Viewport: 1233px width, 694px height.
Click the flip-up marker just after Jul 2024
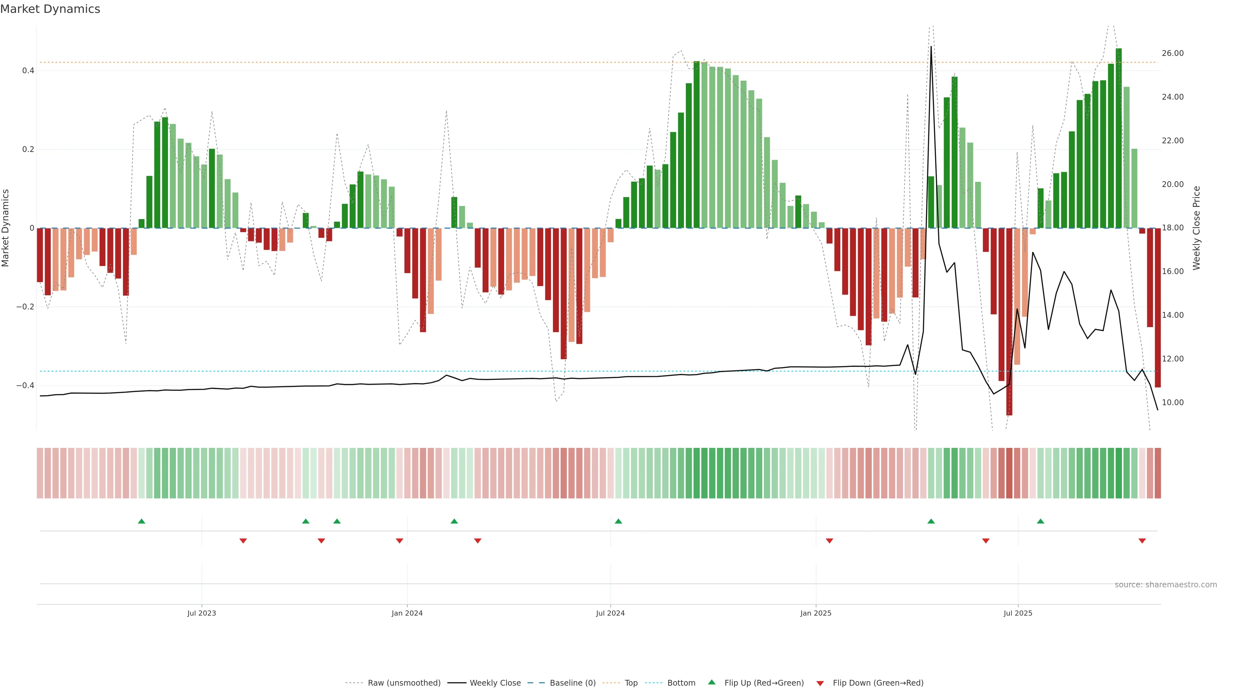[618, 521]
